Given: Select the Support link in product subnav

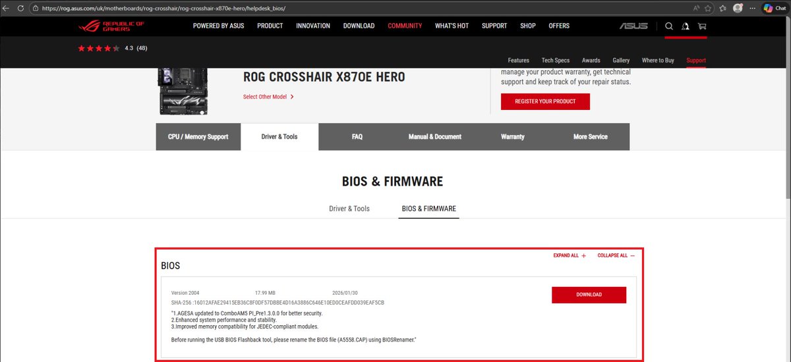Looking at the screenshot, I should pos(696,60).
